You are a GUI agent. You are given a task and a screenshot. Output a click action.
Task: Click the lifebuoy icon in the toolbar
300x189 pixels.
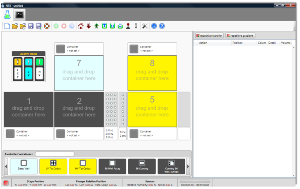click(47, 26)
